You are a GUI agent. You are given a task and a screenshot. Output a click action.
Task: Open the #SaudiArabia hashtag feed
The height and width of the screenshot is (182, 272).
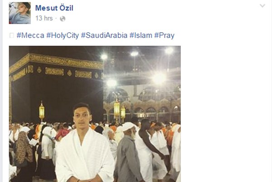[x=104, y=35]
